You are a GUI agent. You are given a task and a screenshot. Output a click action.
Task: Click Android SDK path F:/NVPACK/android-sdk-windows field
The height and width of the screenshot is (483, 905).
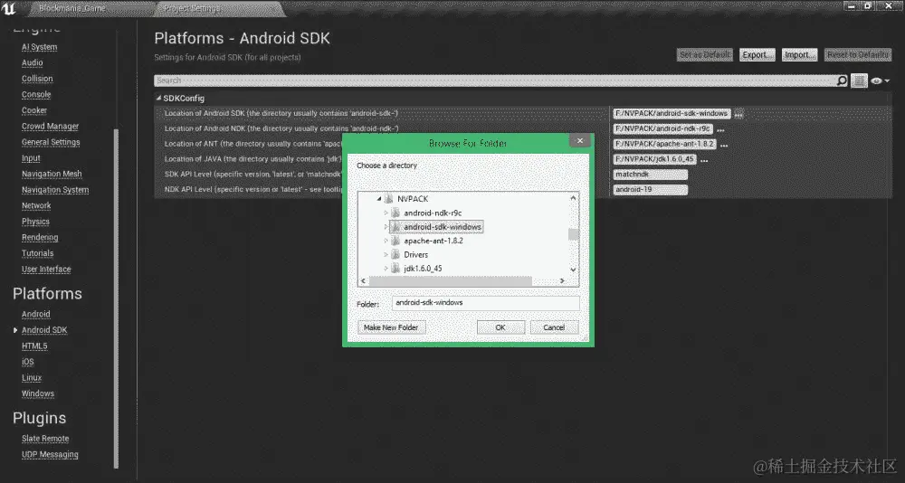pos(672,114)
